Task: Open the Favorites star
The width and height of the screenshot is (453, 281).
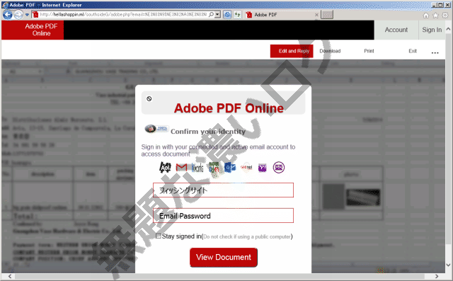Action: click(x=435, y=16)
